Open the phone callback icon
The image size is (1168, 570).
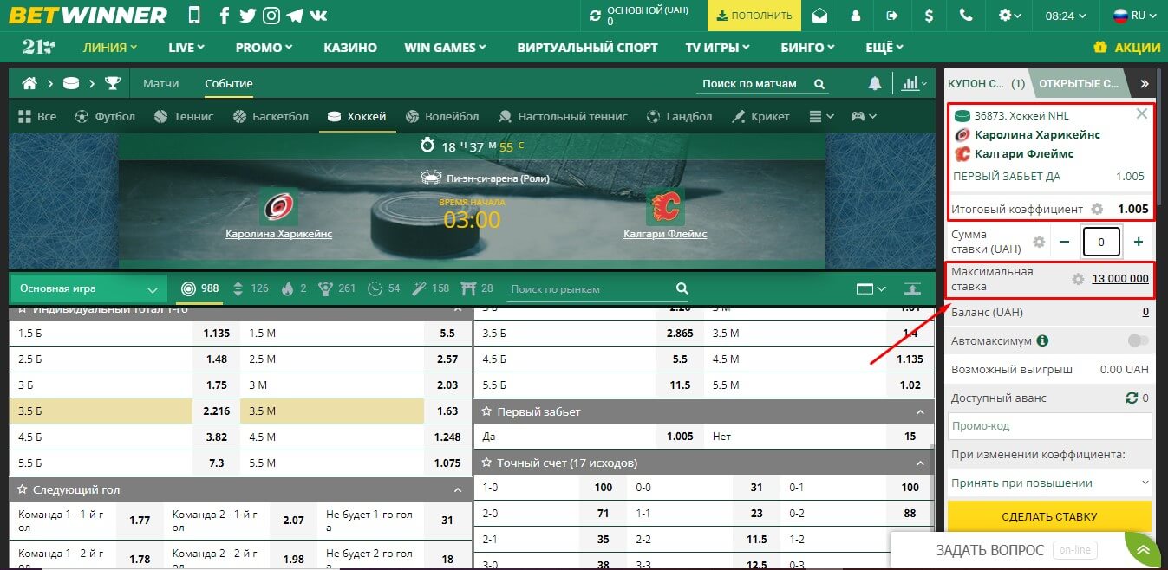tap(966, 16)
